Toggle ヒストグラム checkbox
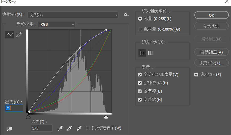231x135 pixels. (140, 83)
